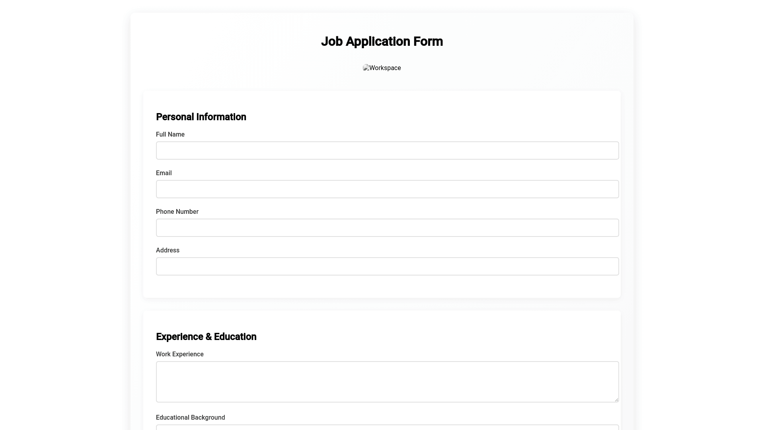The image size is (764, 430).
Task: Click the Phone Number label
Action: [x=177, y=212]
